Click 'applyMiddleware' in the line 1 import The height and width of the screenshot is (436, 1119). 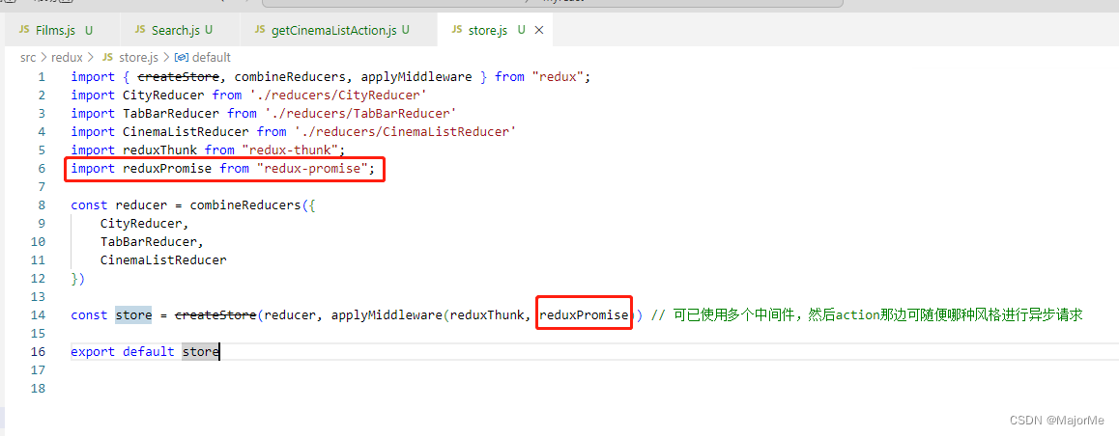click(x=416, y=77)
